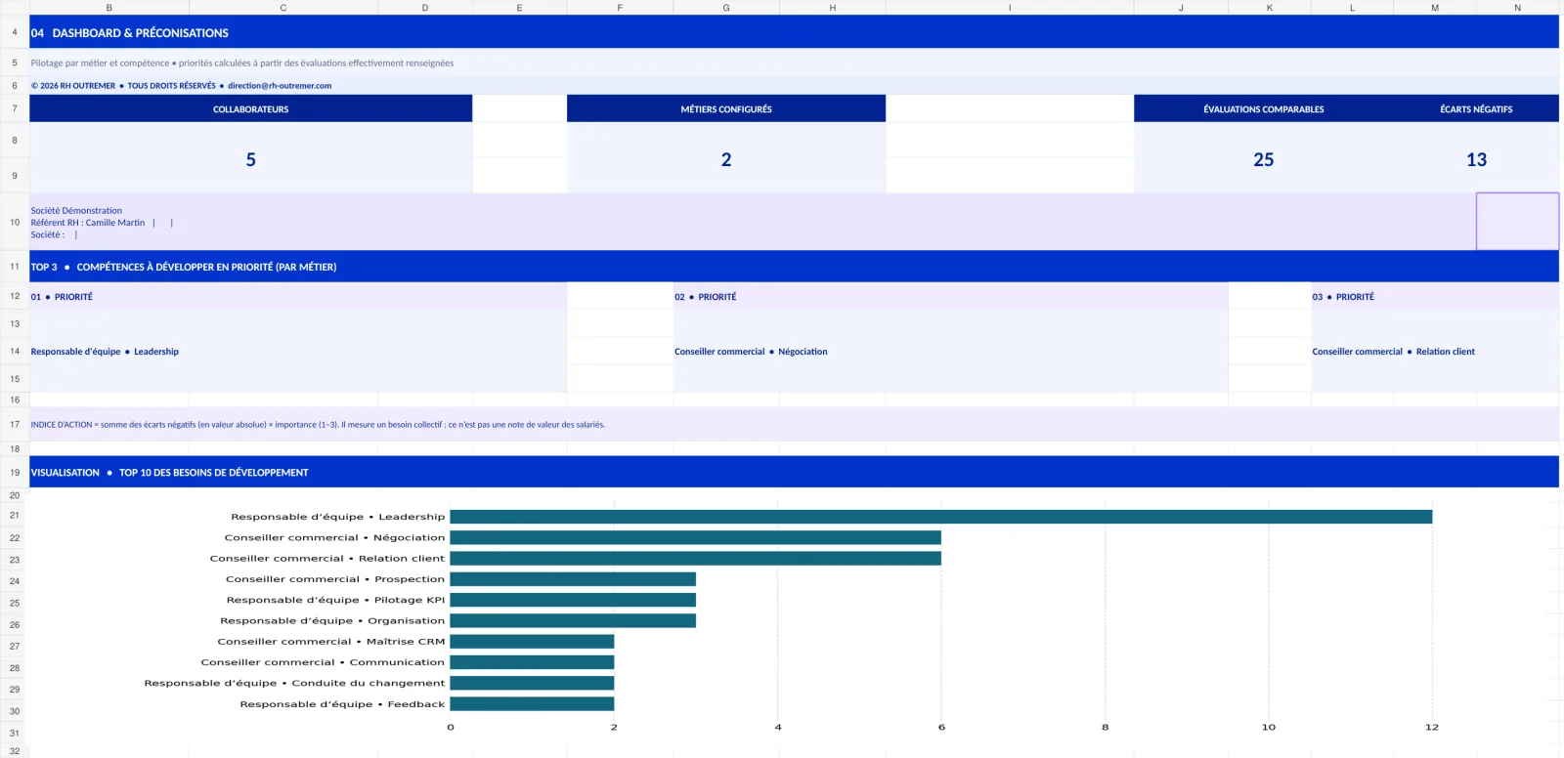Select the ÉVALUATIONS COMPARABLES header

(x=1264, y=109)
